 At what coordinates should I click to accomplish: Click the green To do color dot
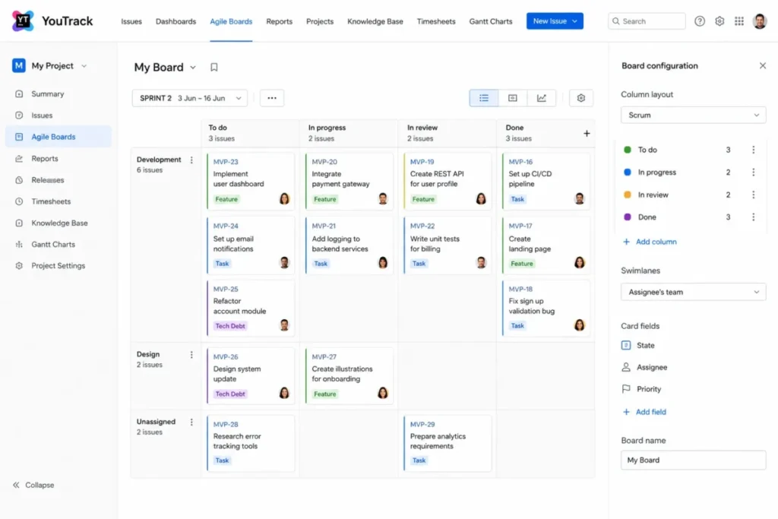pyautogui.click(x=627, y=150)
